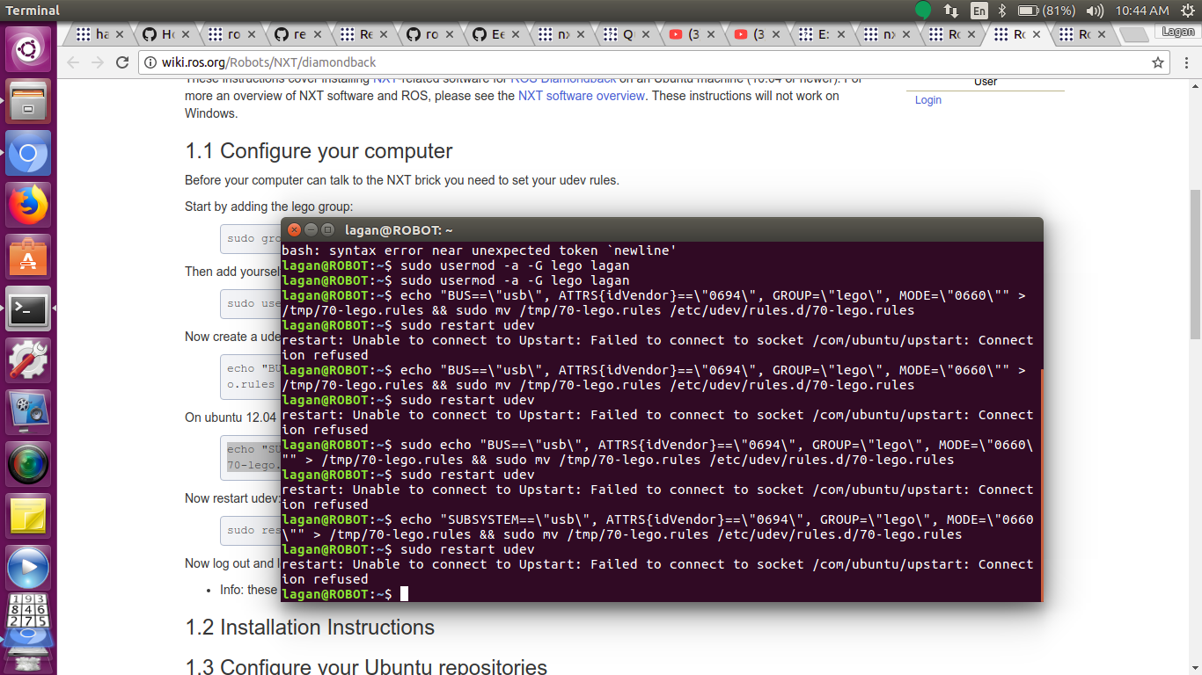Open the Bluetooth indicator menu
Image resolution: width=1202 pixels, height=675 pixels.
[1001, 11]
